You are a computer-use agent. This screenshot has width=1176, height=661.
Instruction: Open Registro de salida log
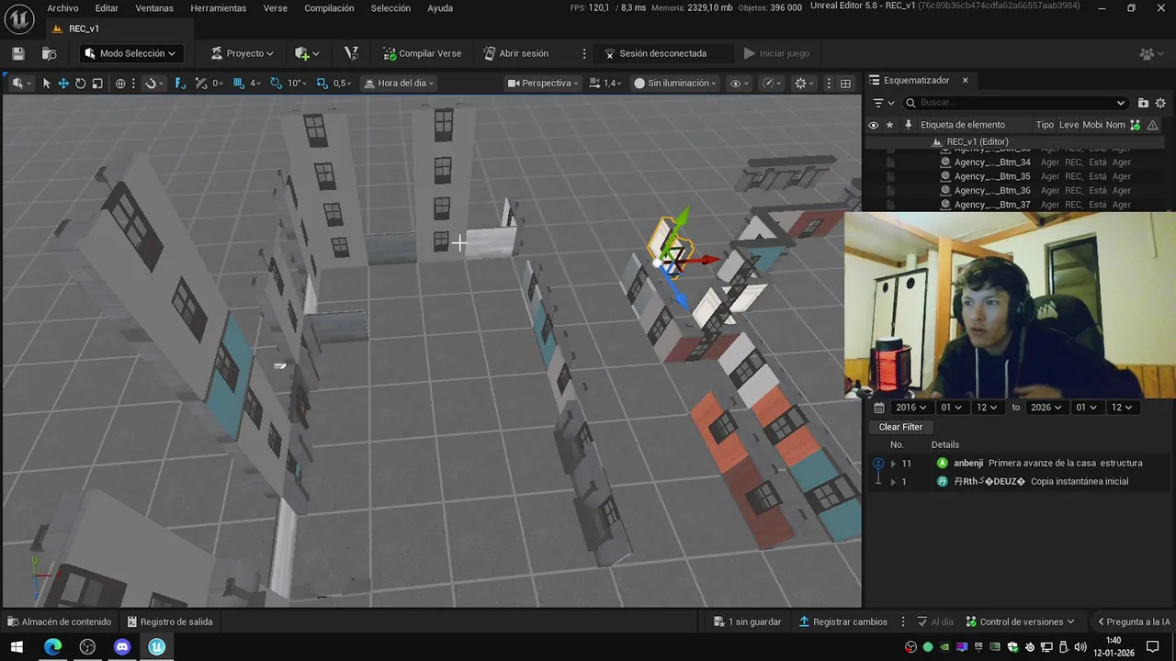click(x=169, y=622)
